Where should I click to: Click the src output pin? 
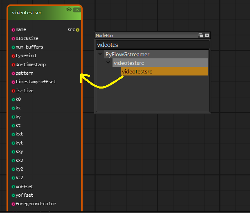(x=78, y=30)
